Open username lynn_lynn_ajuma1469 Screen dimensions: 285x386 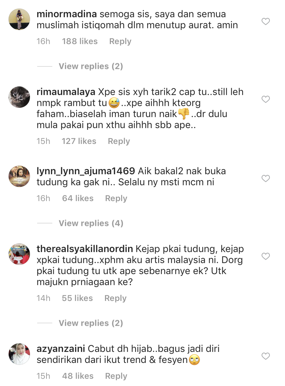[x=86, y=171]
